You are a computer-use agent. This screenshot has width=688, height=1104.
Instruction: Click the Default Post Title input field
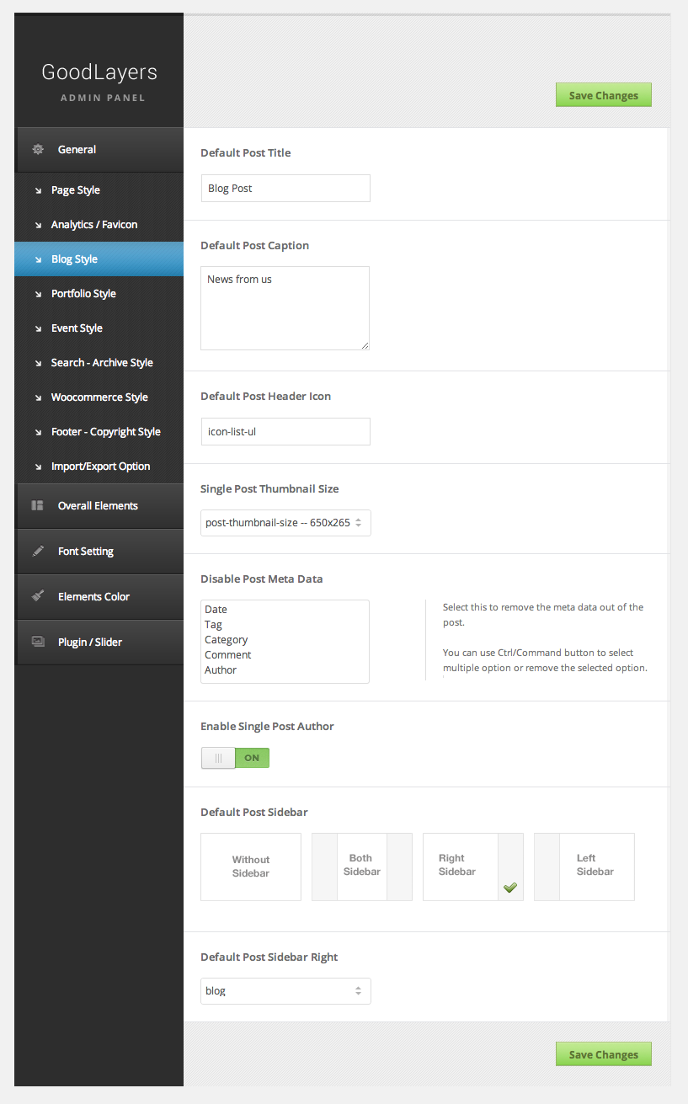(285, 189)
